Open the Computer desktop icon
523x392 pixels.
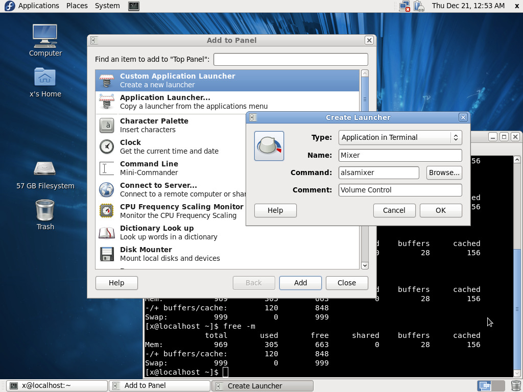click(x=45, y=40)
